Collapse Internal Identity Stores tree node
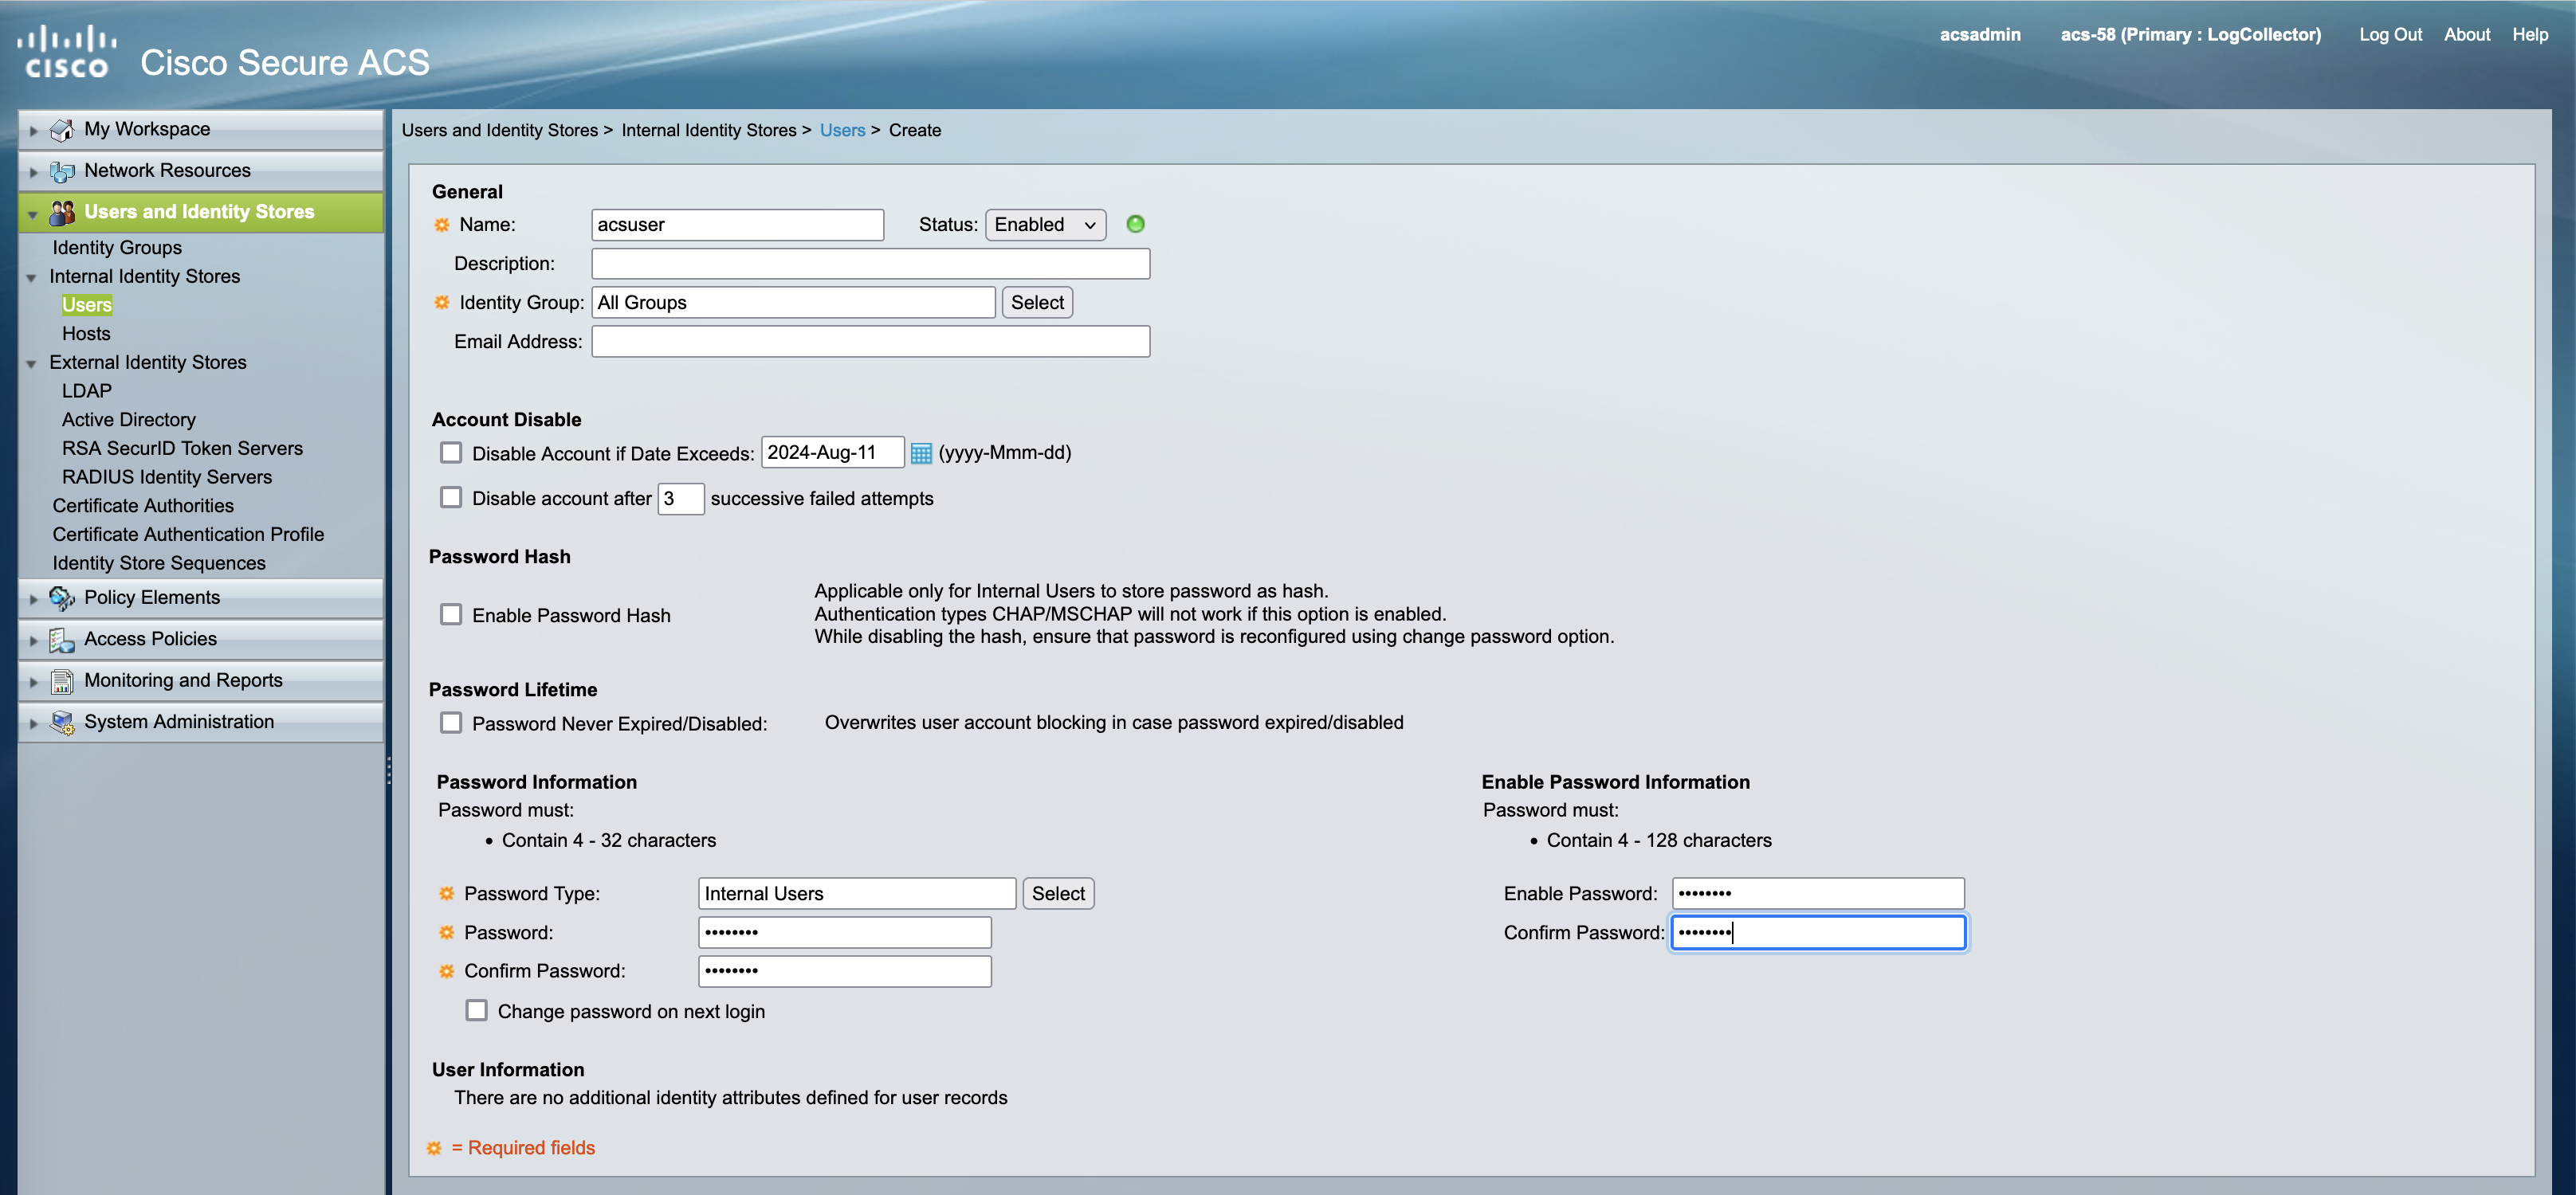 [x=31, y=278]
